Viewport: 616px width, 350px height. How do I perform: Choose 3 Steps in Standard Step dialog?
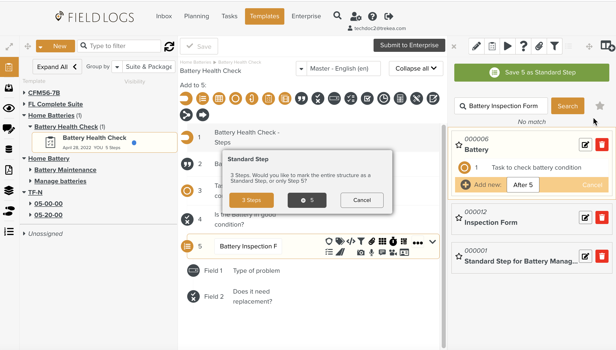(x=251, y=200)
